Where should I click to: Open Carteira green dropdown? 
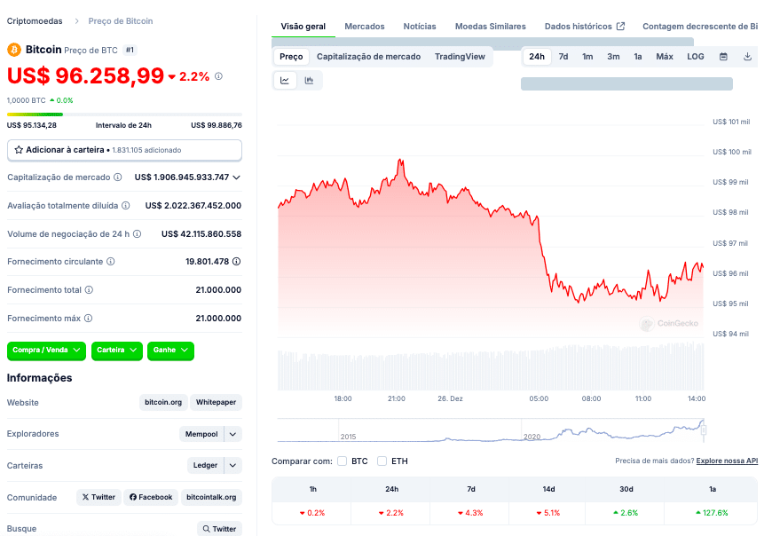point(116,351)
